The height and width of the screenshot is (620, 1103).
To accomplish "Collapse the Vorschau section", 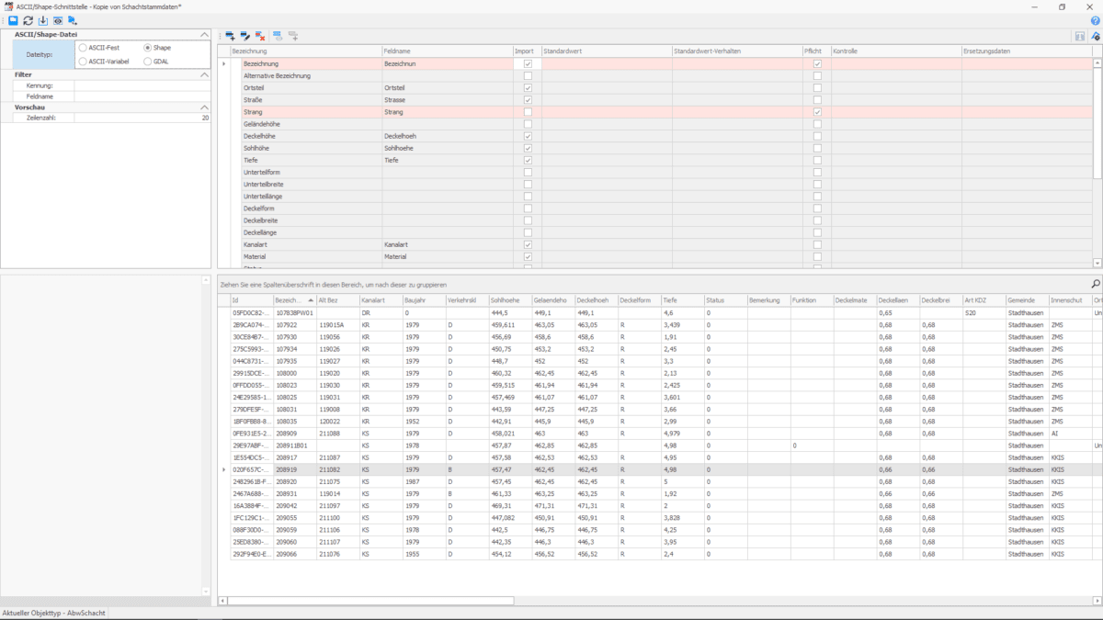I will (x=204, y=107).
